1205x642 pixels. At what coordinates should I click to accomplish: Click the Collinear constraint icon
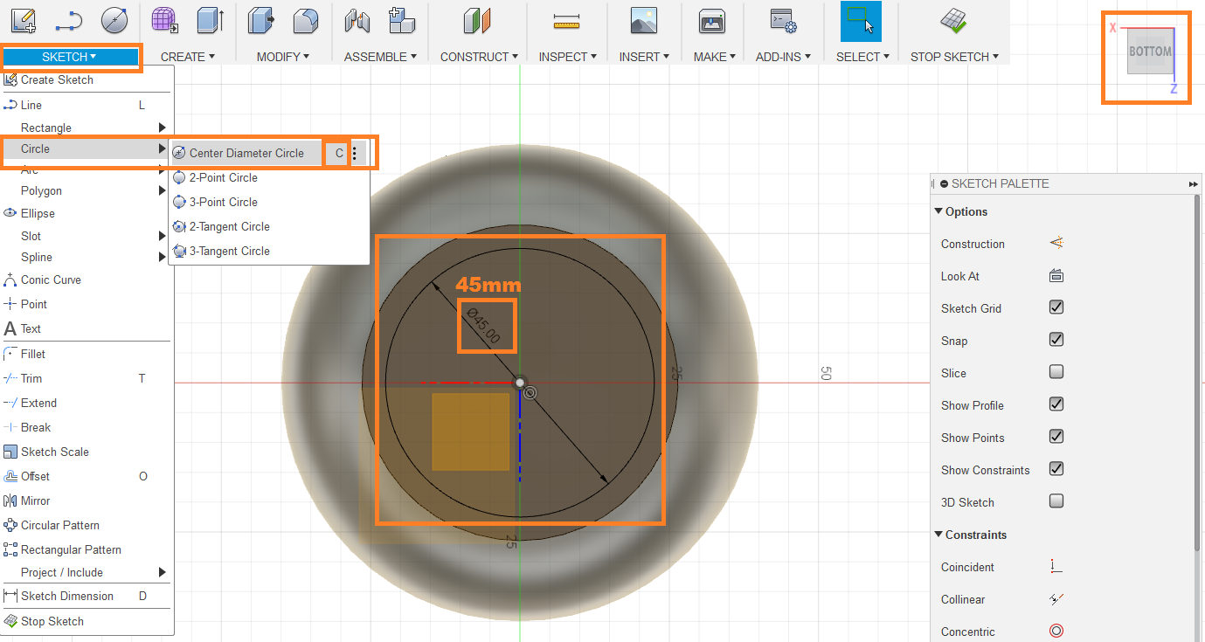tap(1056, 599)
